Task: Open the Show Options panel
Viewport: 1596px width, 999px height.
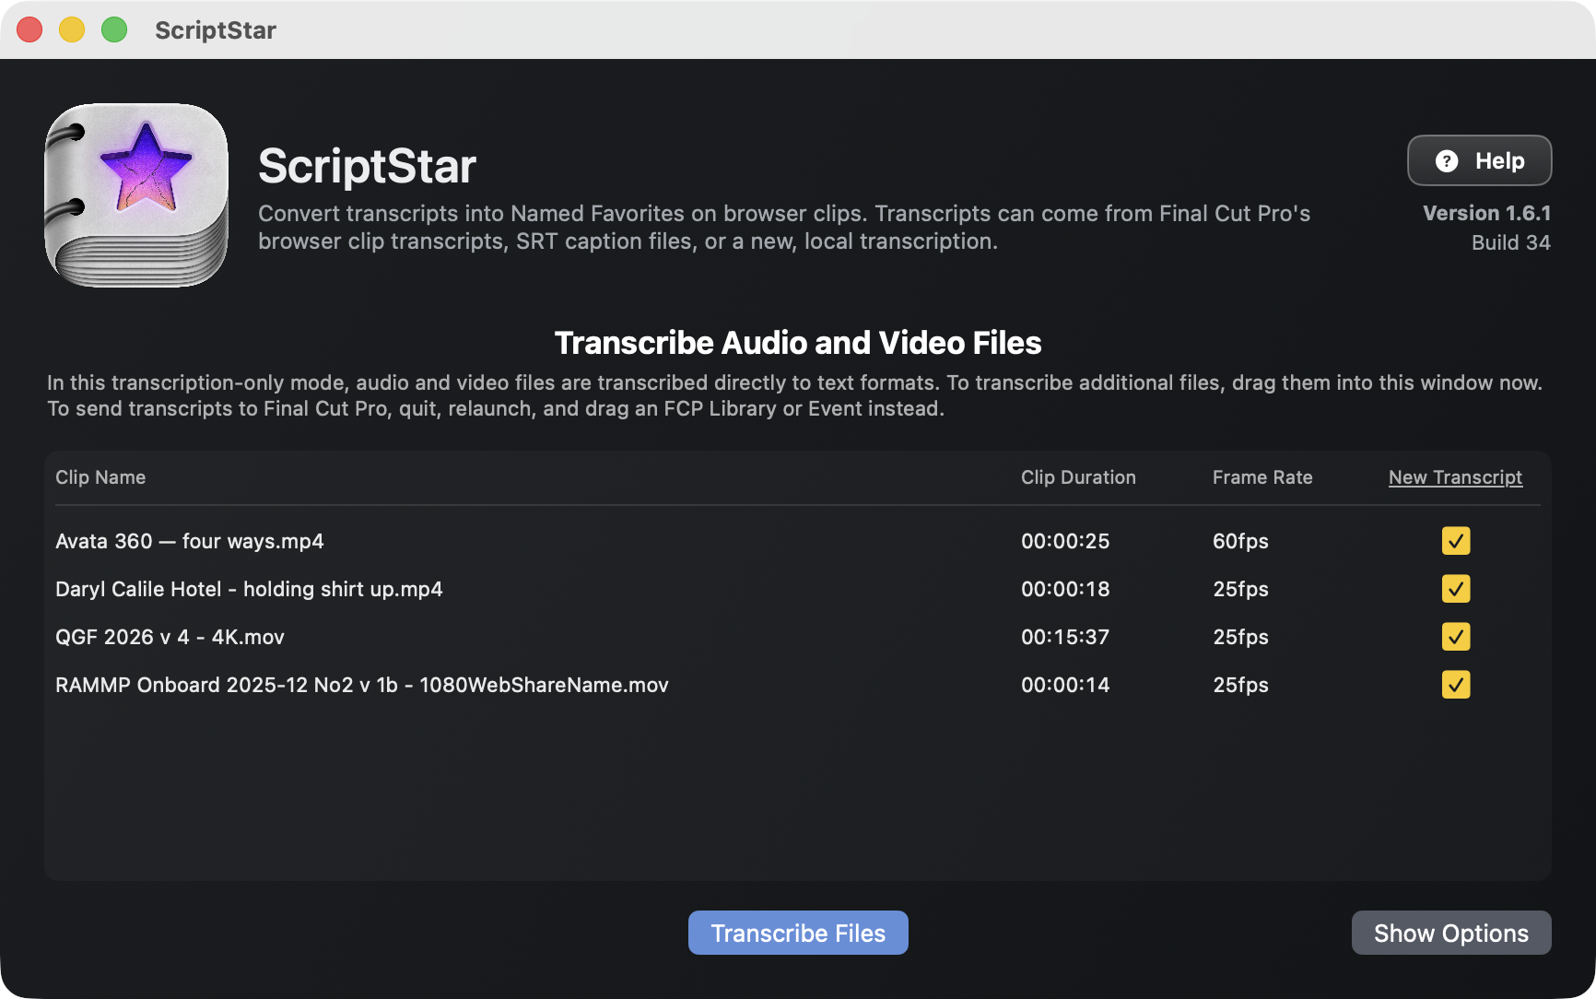Action: [x=1451, y=933]
